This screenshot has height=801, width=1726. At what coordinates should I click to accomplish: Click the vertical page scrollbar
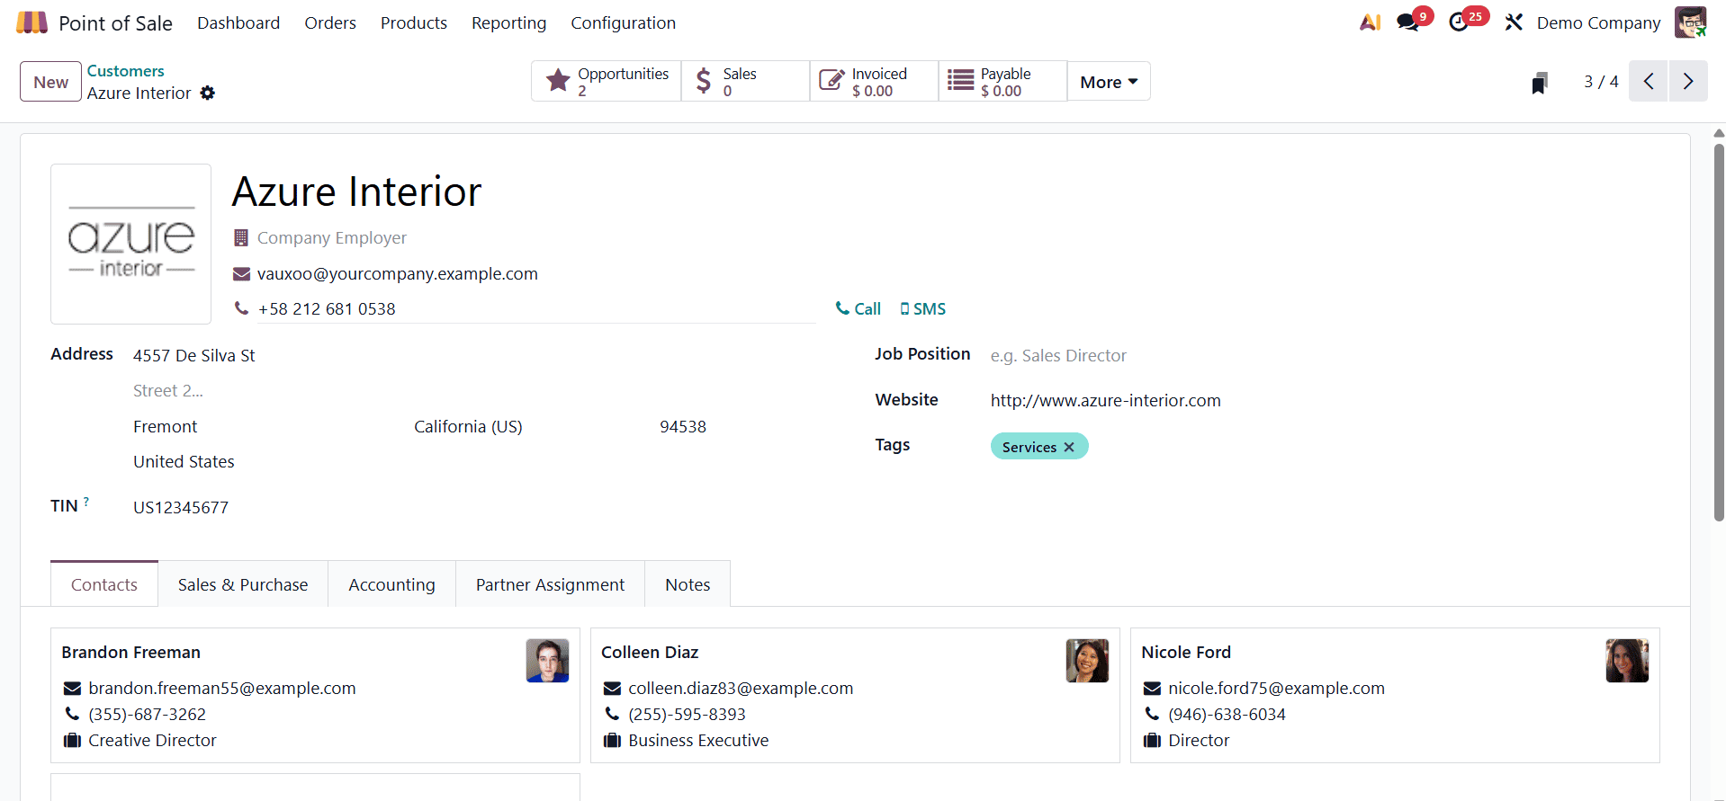1719,333
